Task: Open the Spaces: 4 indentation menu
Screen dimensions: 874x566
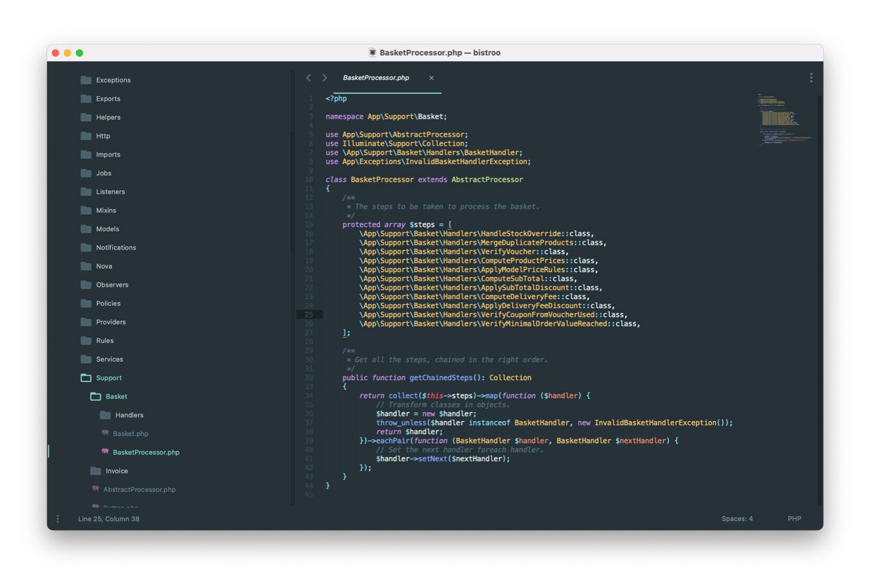Action: point(737,518)
